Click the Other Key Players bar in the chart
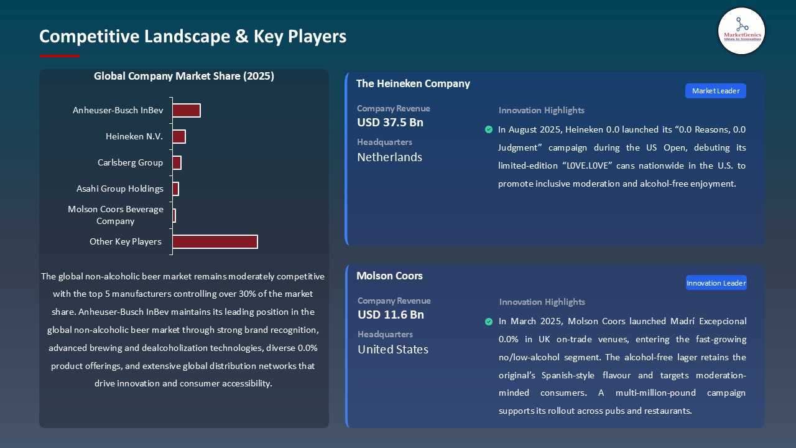 point(215,241)
